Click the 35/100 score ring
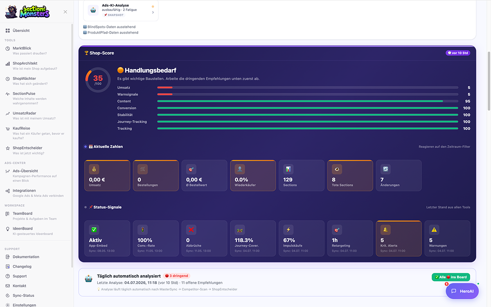This screenshot has width=491, height=307. point(98,80)
